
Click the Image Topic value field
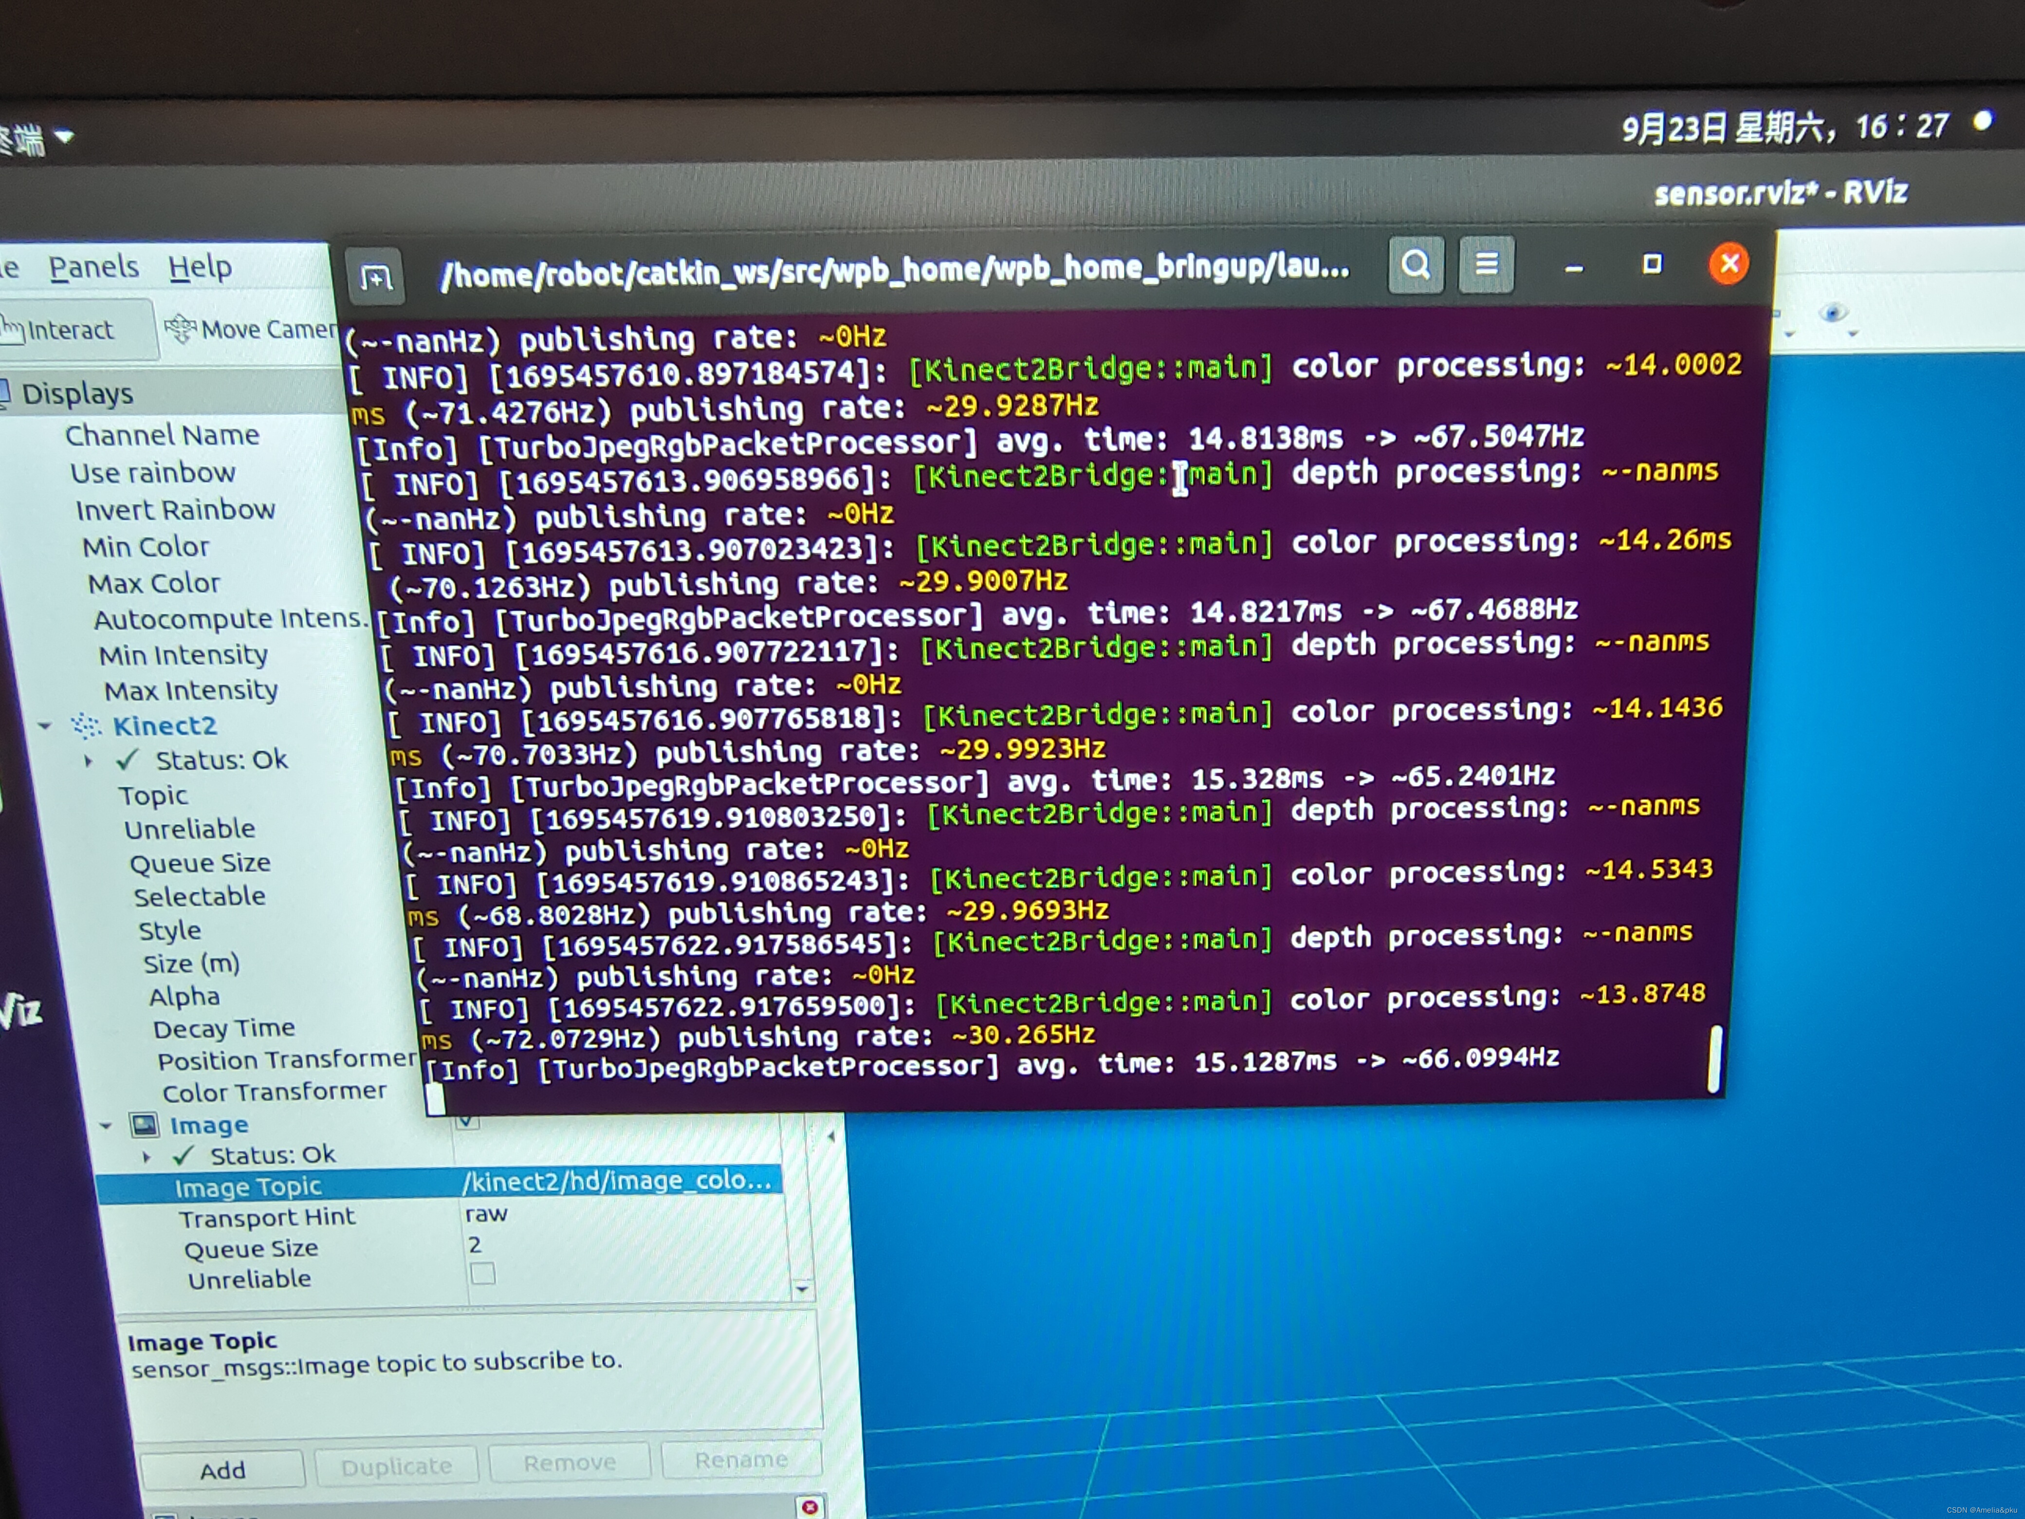pos(618,1181)
